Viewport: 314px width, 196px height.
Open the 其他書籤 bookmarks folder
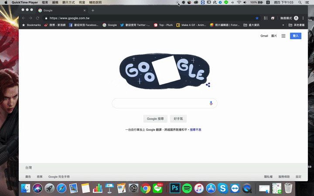(297, 25)
